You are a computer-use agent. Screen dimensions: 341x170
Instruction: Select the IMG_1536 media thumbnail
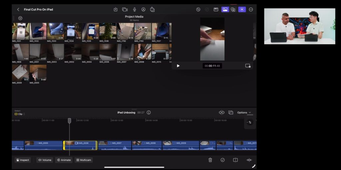pyautogui.click(x=108, y=32)
